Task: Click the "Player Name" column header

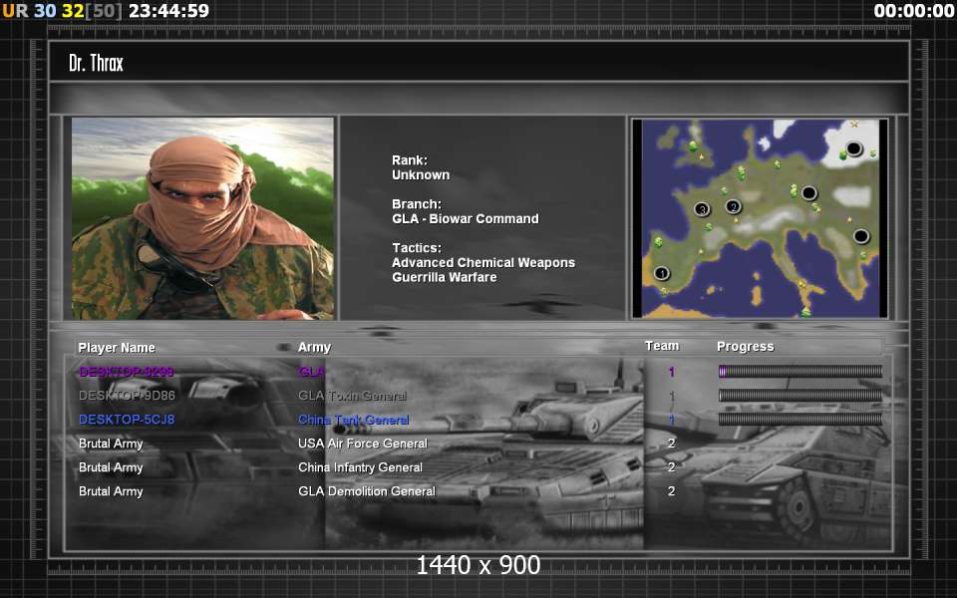Action: tap(117, 348)
